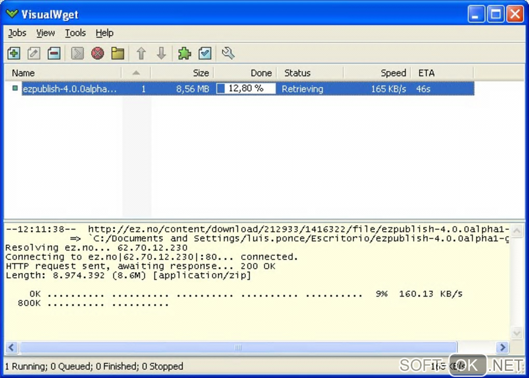Close the VisualWget window
This screenshot has width=529, height=378.
click(515, 14)
